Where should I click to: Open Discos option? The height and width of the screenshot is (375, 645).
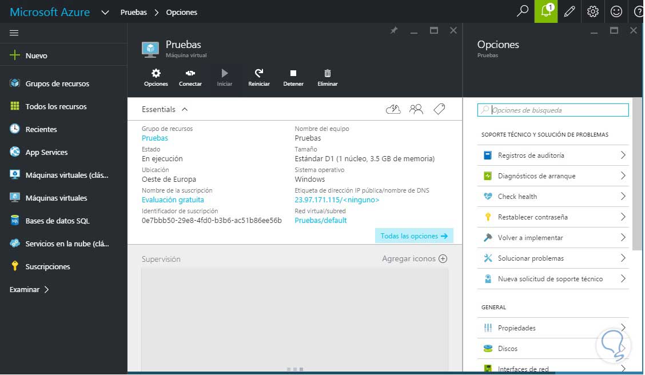[553, 349]
